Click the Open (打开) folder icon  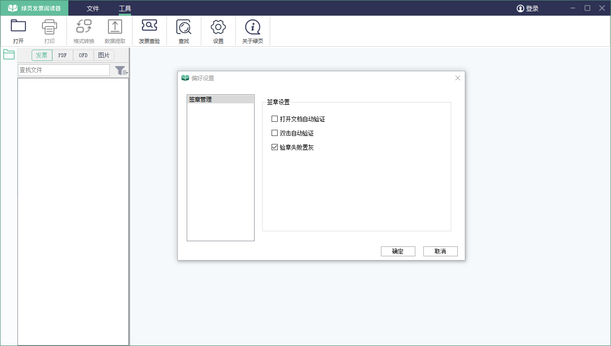point(18,26)
